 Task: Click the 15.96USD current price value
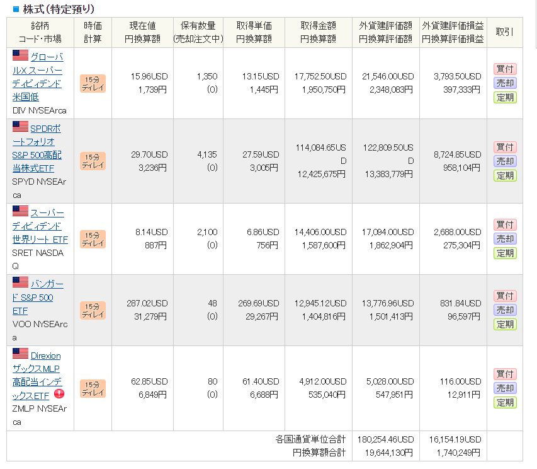click(x=149, y=76)
